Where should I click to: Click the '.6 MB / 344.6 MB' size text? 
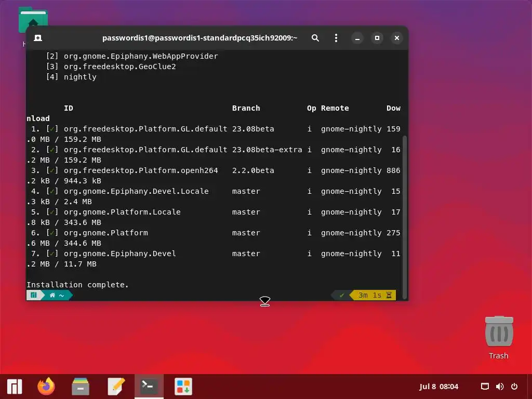[64, 243]
